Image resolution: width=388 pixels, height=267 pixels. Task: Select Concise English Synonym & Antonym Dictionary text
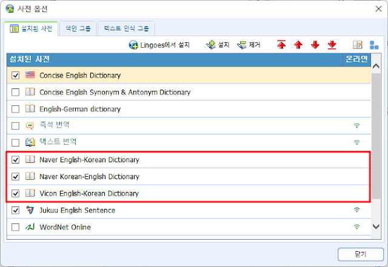[115, 92]
